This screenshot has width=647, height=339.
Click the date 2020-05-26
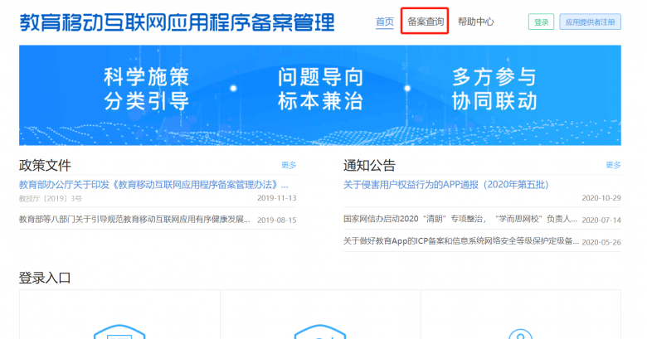tap(601, 242)
